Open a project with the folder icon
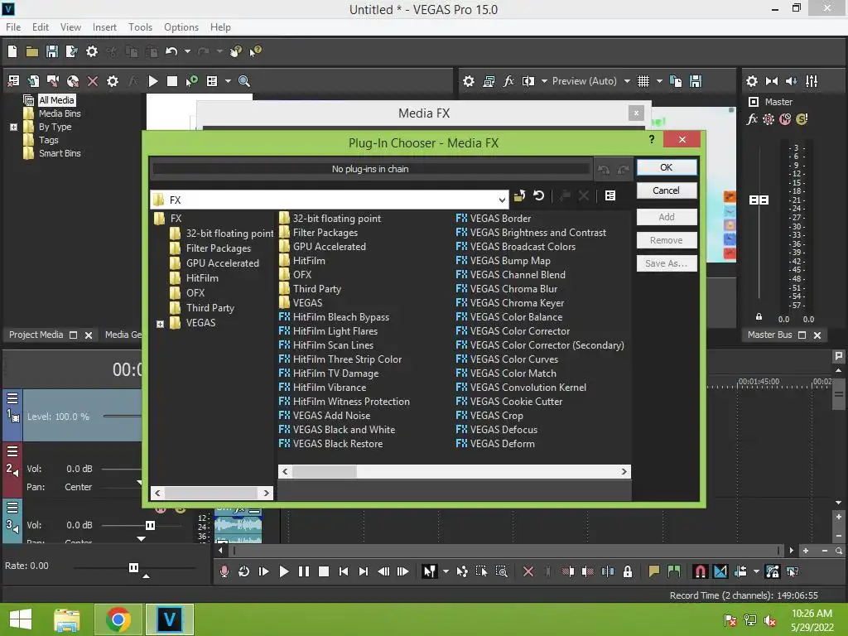This screenshot has width=848, height=636. pyautogui.click(x=32, y=51)
